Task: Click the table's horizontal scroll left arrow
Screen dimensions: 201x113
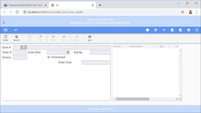Action: point(114,99)
